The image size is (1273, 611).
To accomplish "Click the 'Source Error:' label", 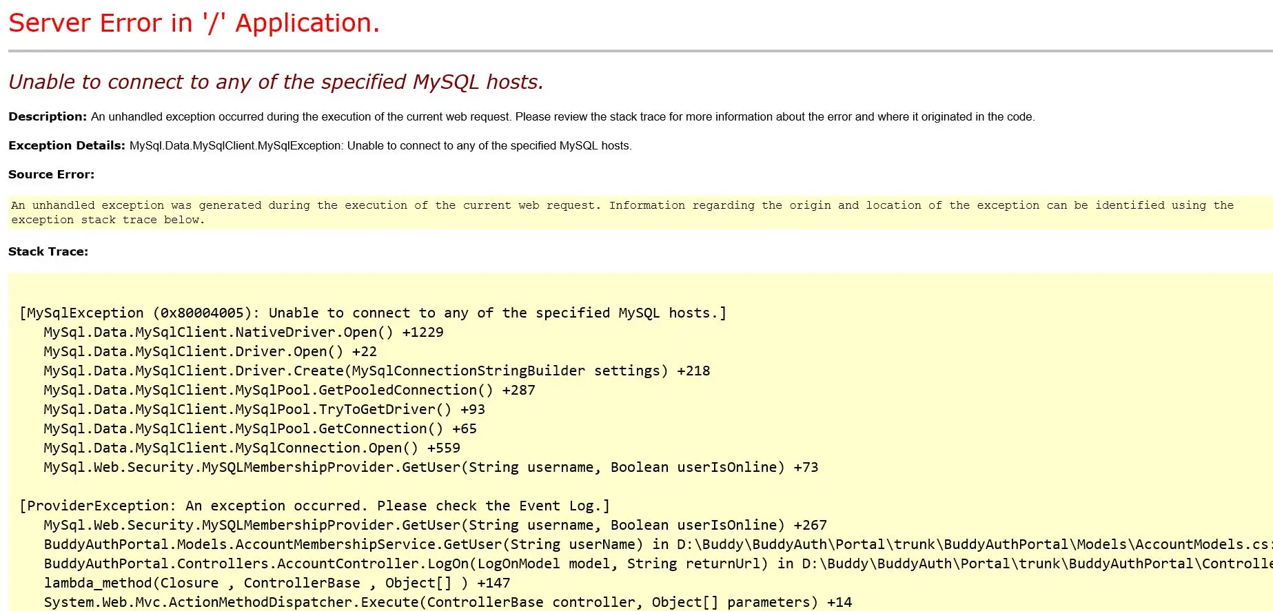I will (x=52, y=174).
